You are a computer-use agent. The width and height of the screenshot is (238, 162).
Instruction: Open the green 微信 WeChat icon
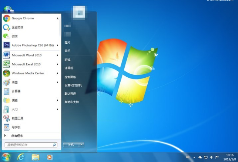[x=6, y=36]
